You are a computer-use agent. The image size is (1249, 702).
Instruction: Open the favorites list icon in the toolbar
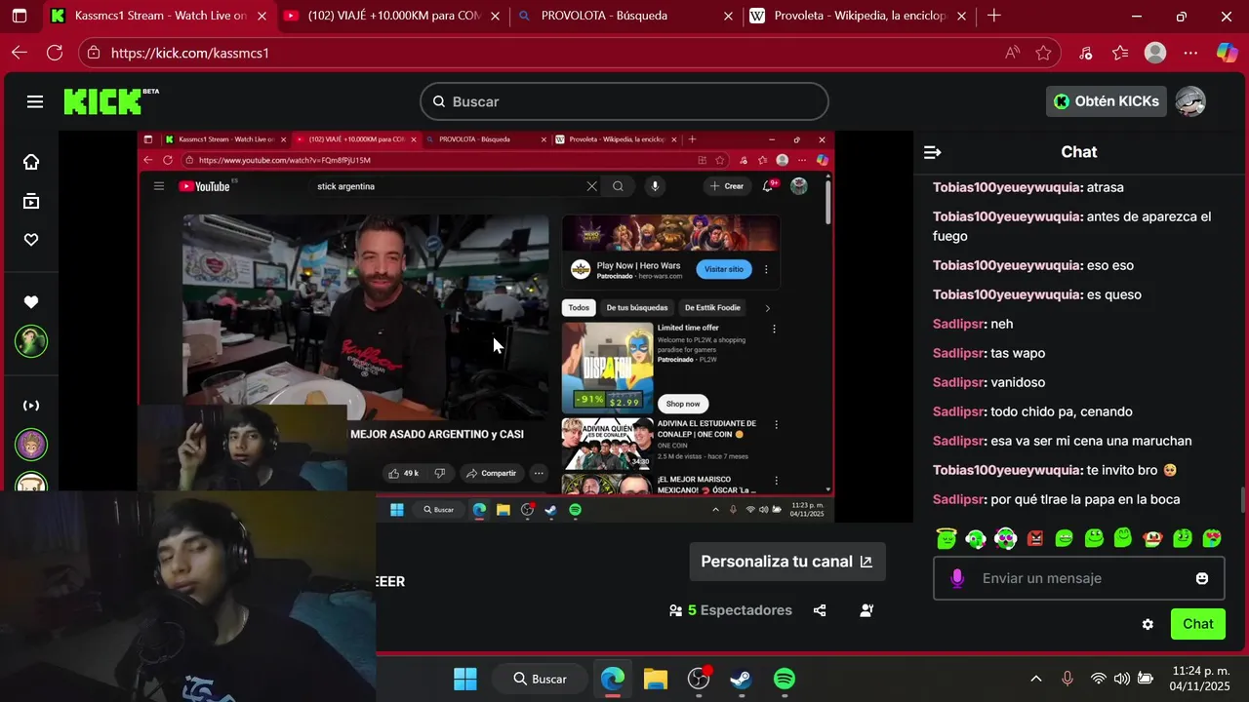click(x=1119, y=53)
